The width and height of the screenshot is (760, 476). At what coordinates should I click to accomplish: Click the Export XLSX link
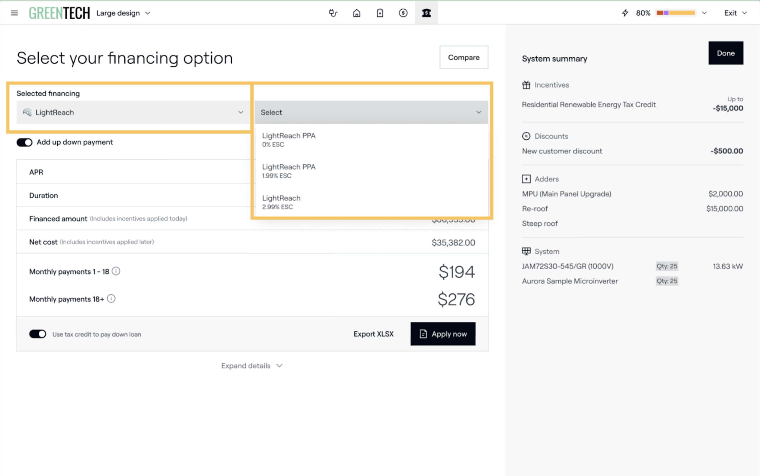(x=373, y=334)
